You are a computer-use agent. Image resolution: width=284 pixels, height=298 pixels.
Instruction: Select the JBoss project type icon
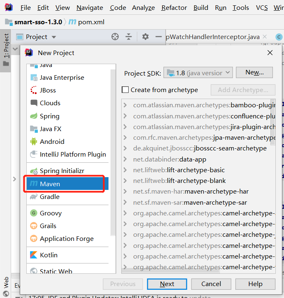(34, 90)
